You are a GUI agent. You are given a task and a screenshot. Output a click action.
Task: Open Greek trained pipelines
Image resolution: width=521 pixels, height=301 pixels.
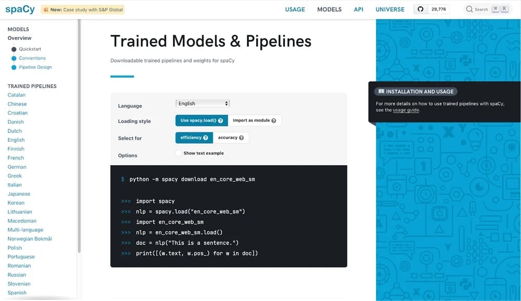point(15,175)
